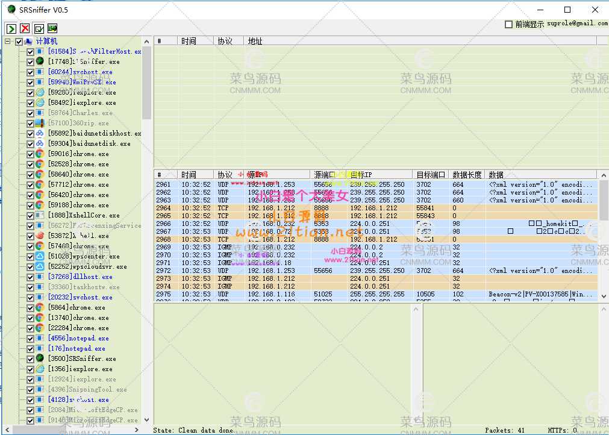Click the fourth toolbar icon with monitor
Viewport: 609px width, 435px height.
[x=52, y=28]
